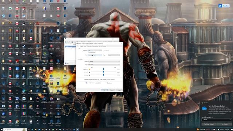This screenshot has width=233, height=131.
Task: Confirm Printing Preferences with the OK button
Action: (104, 90)
